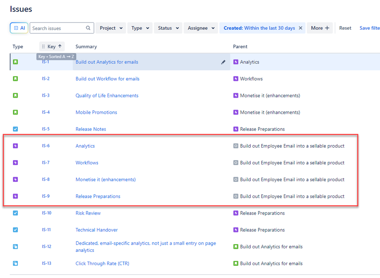
Task: Open the Technical Handover issue
Action: pos(97,230)
